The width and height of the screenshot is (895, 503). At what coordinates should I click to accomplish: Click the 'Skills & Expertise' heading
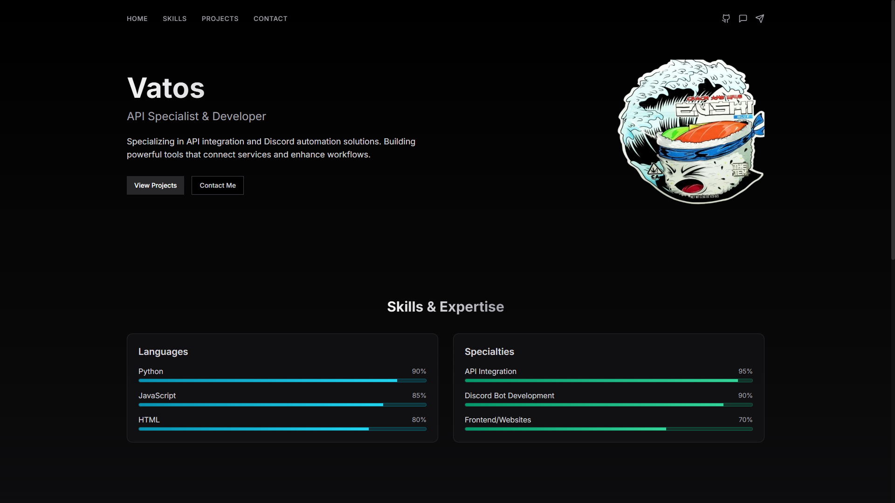(x=445, y=307)
